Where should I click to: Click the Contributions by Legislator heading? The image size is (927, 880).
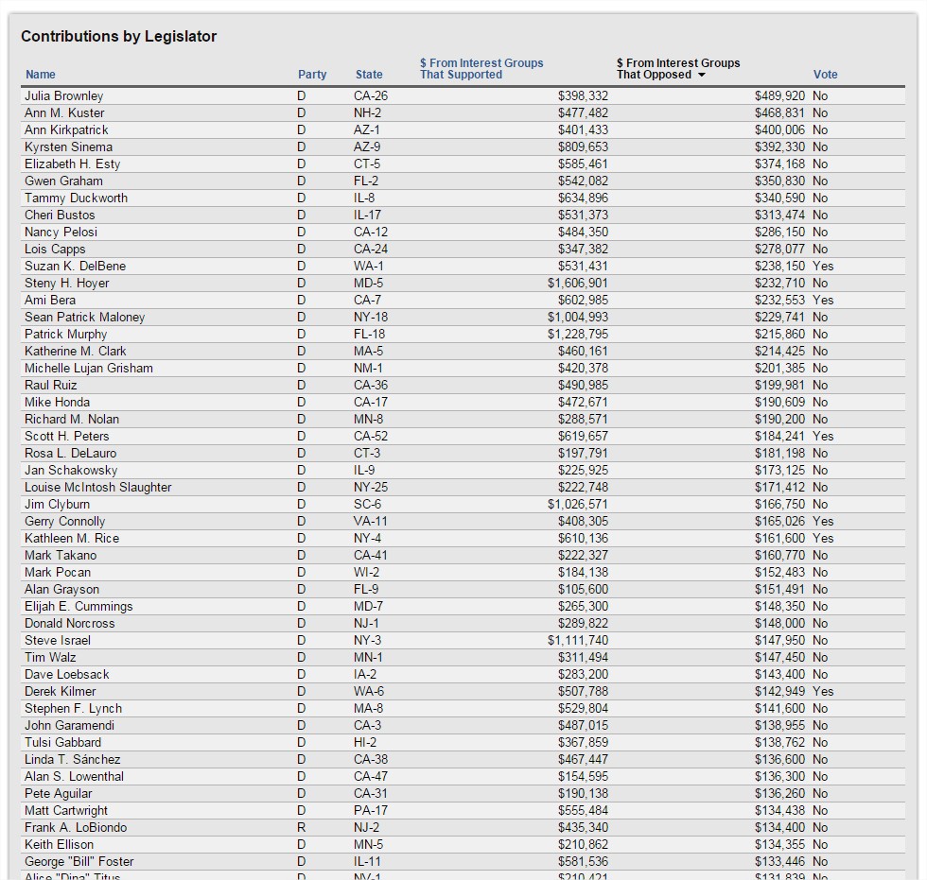click(x=119, y=37)
